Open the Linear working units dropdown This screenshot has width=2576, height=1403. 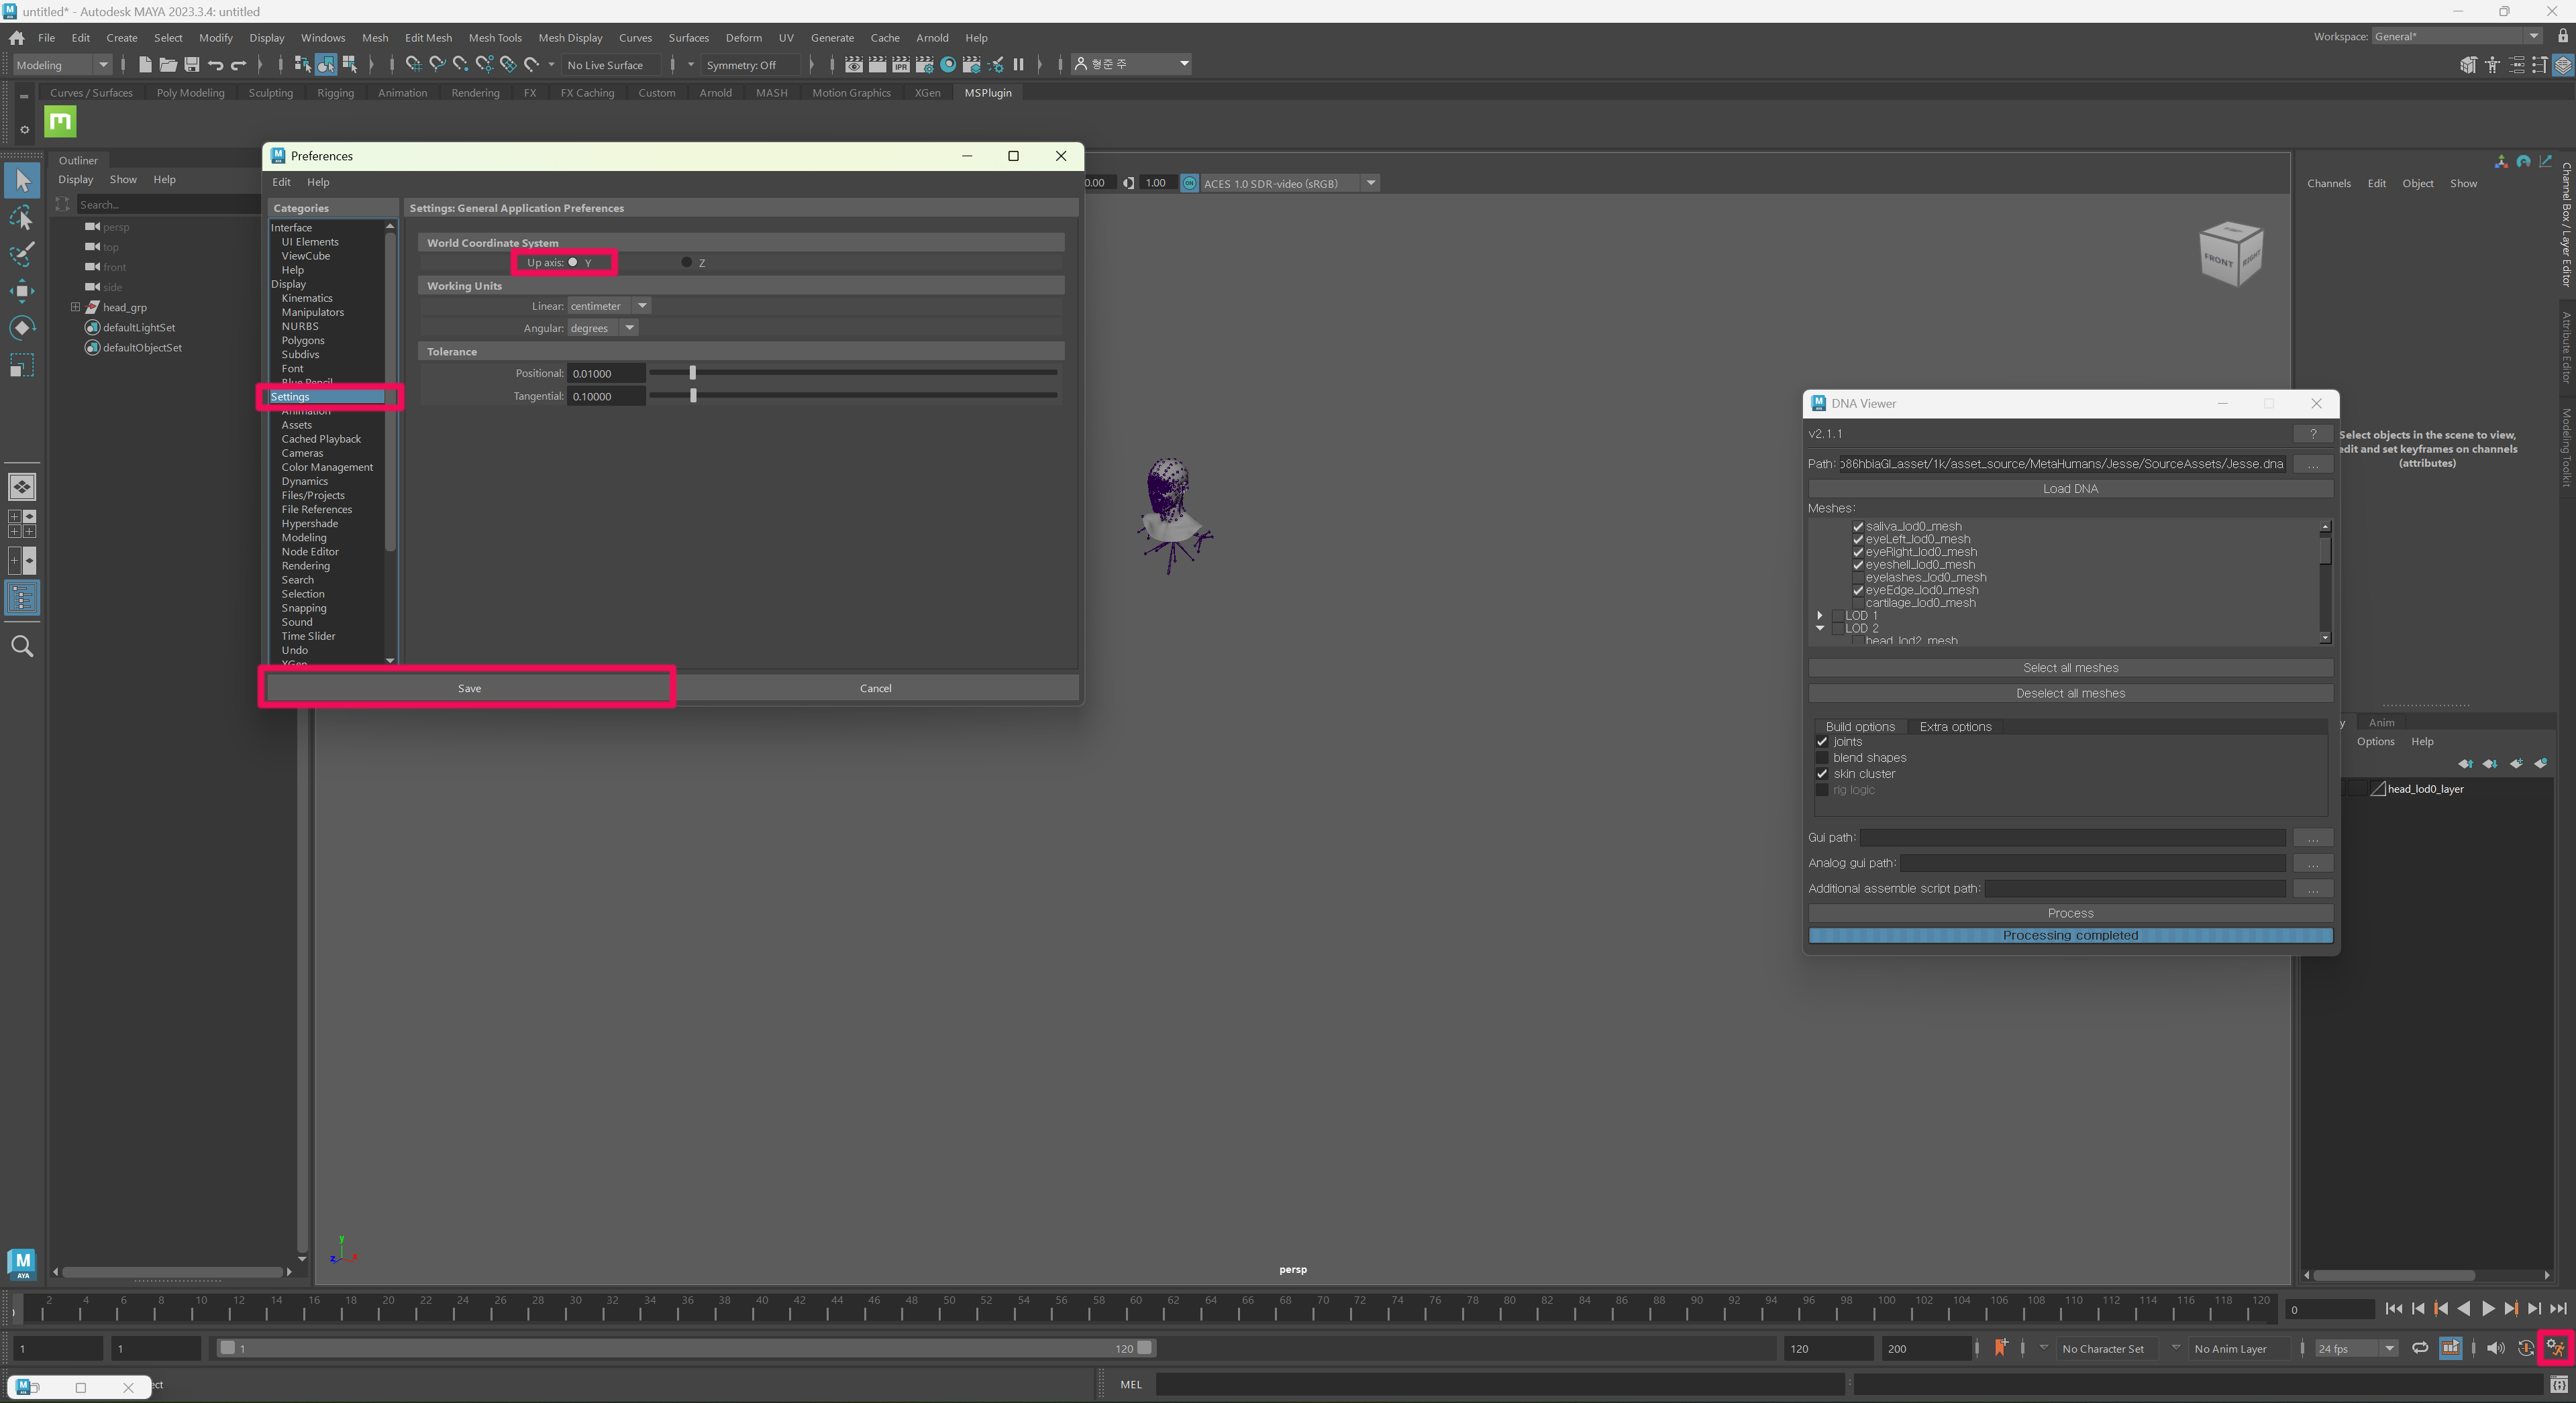point(642,306)
